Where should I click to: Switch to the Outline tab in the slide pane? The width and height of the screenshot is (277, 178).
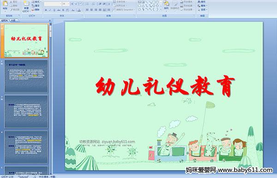pos(13,20)
